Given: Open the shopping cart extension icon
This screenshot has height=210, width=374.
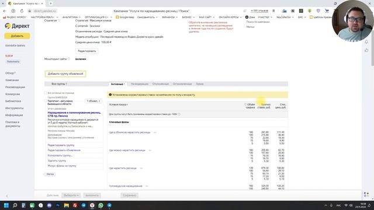Looking at the screenshot, I should 327,10.
